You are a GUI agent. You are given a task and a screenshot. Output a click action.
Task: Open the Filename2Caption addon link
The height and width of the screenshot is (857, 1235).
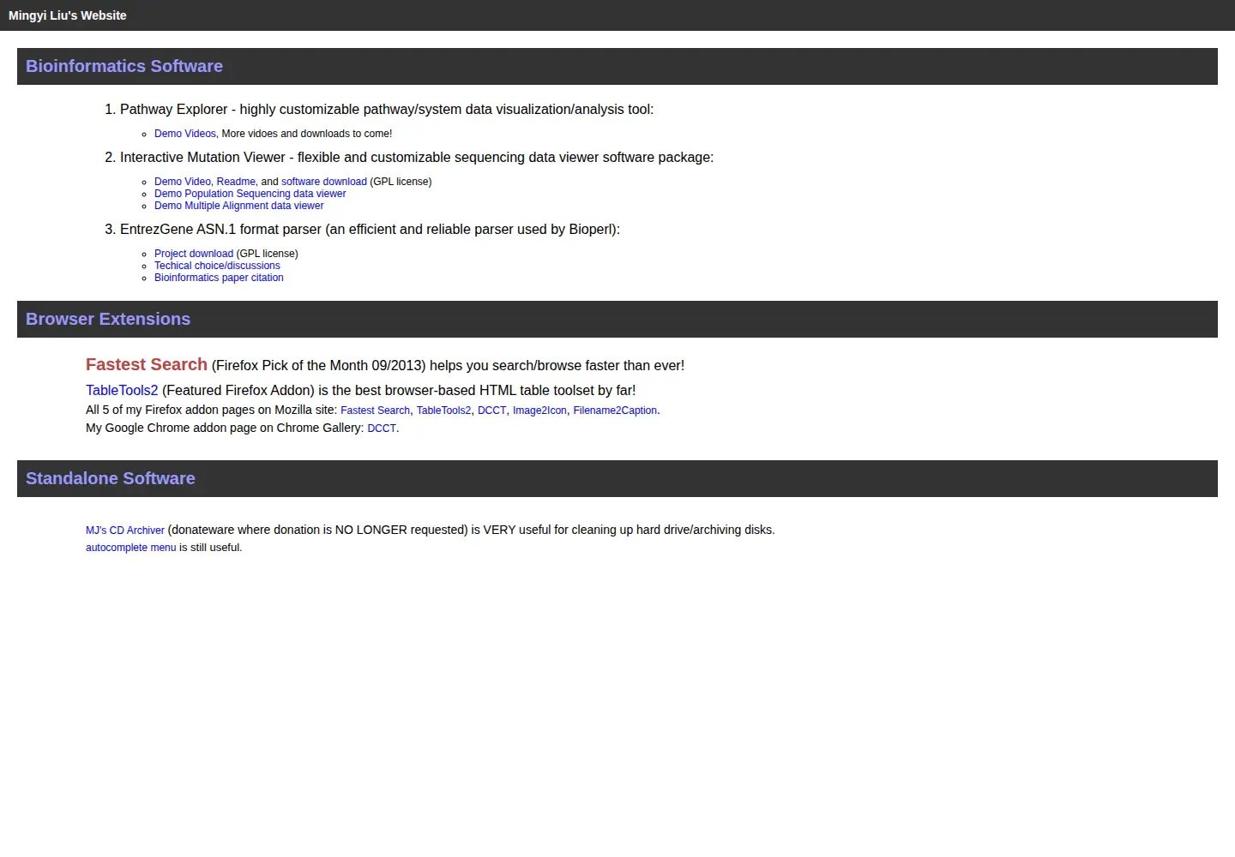pos(615,411)
